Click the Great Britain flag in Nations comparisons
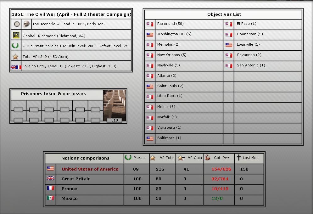Image resolution: width=313 pixels, height=214 pixels. pyautogui.click(x=50, y=179)
